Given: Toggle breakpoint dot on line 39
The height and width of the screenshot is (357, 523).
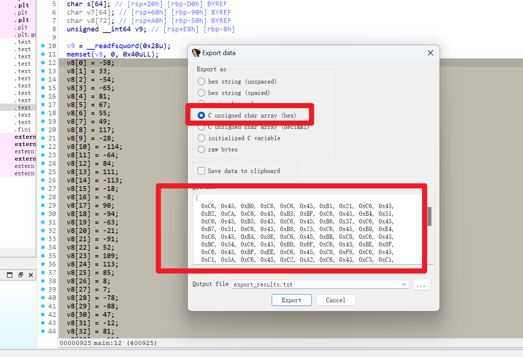Looking at the screenshot, I should (x=43, y=289).
